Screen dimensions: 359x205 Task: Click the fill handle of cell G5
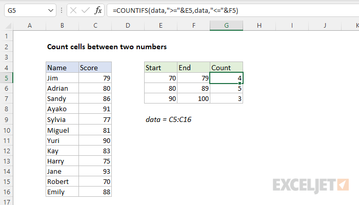(240, 83)
